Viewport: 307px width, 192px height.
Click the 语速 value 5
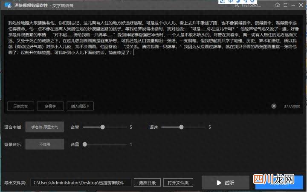(x=209, y=127)
